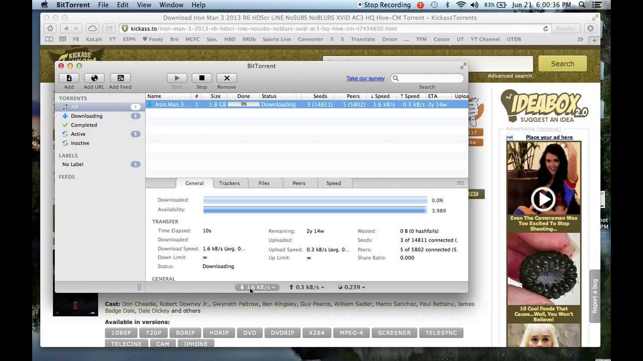Play the video ad thumbnail
The width and height of the screenshot is (643, 361).
(544, 199)
